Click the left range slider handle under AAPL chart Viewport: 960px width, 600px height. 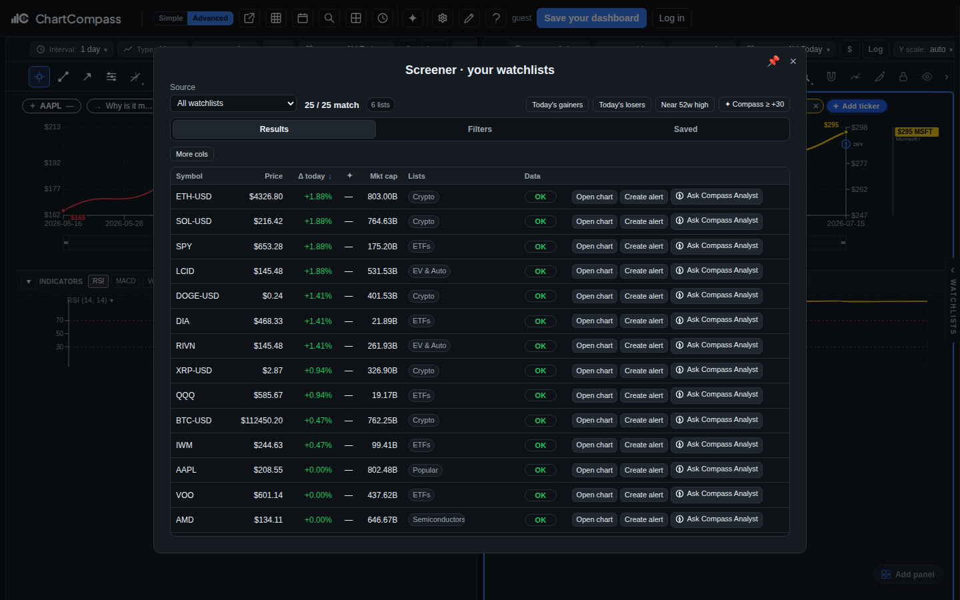[x=66, y=243]
